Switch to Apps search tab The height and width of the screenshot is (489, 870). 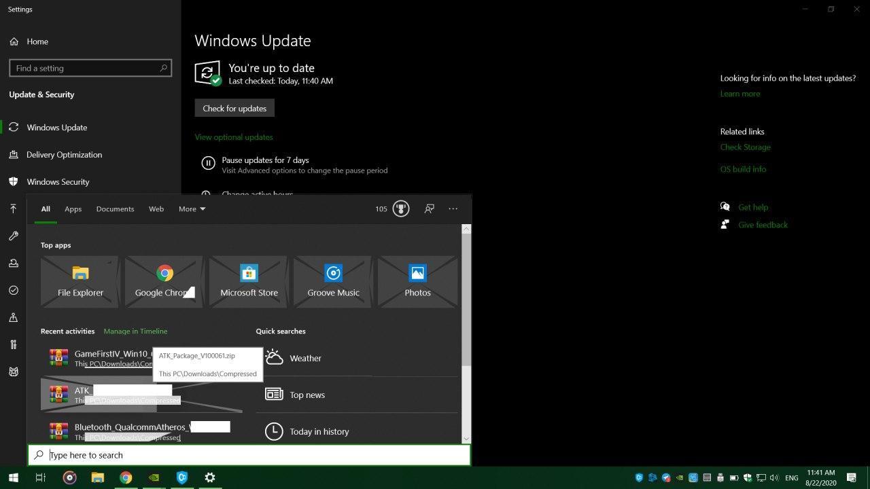tap(73, 209)
